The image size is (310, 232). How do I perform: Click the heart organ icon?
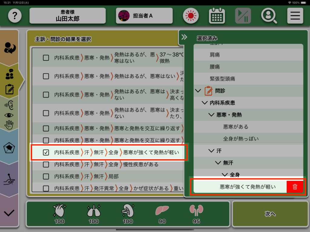point(59,211)
